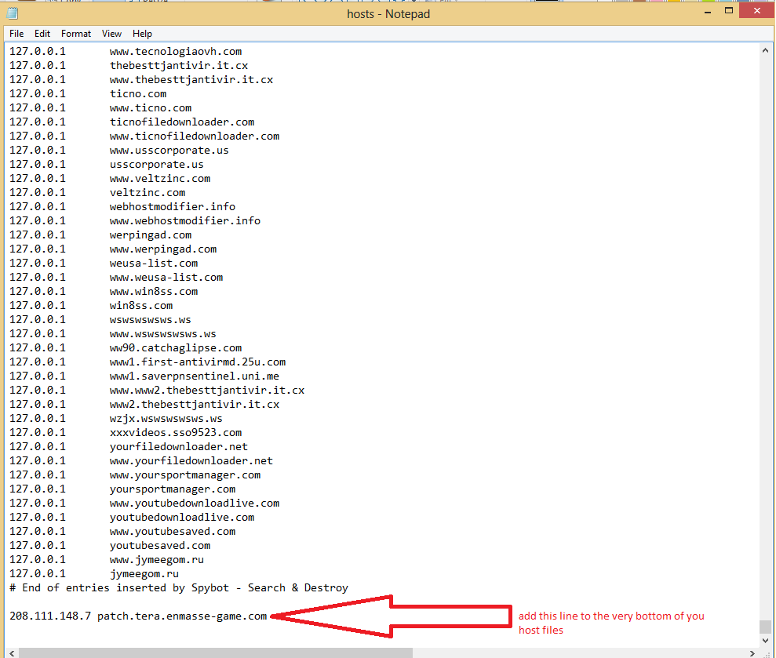Viewport: 776px width, 658px height.
Task: Click weusa-list.com without www
Action: pyautogui.click(x=154, y=264)
